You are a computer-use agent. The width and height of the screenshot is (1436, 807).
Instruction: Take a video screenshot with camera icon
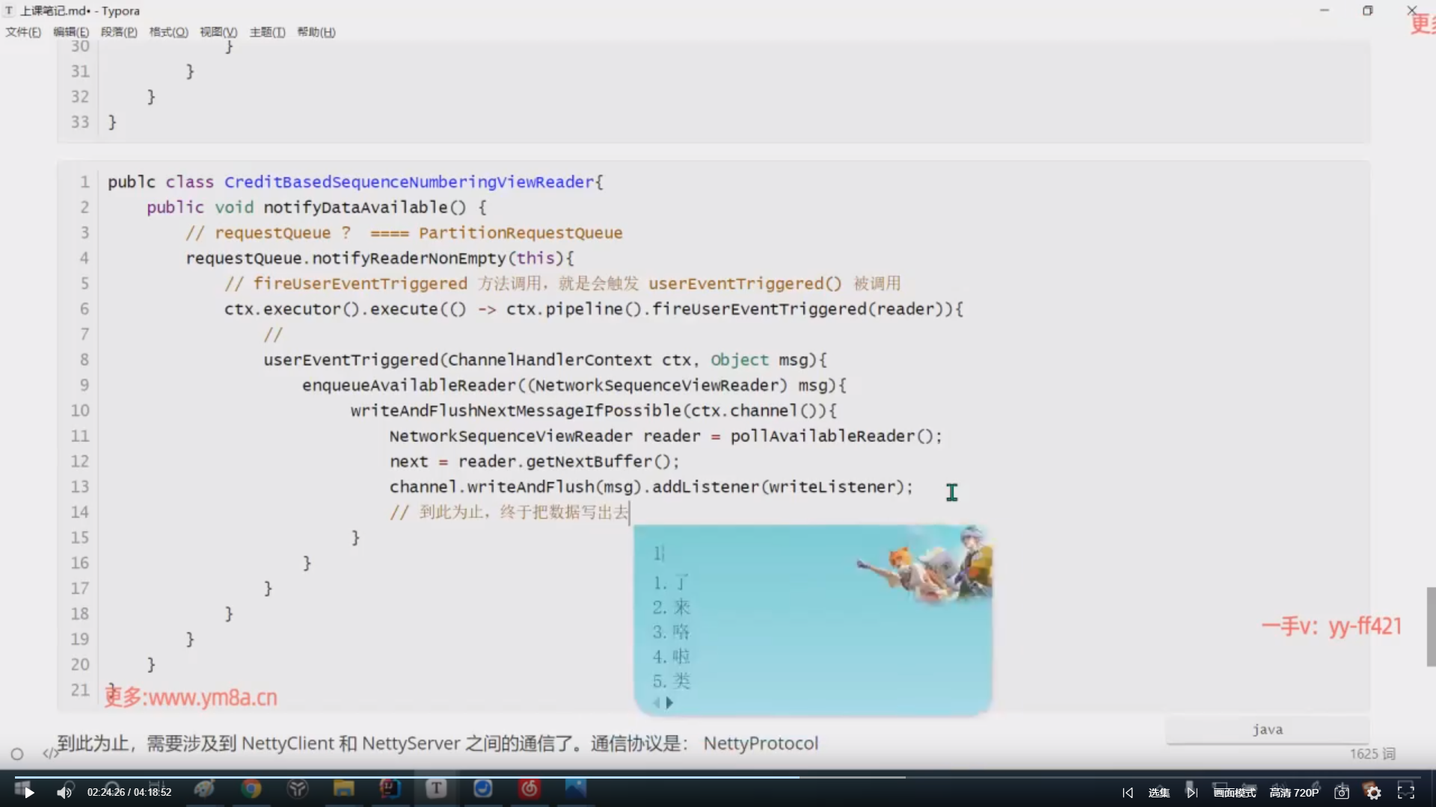click(1342, 793)
